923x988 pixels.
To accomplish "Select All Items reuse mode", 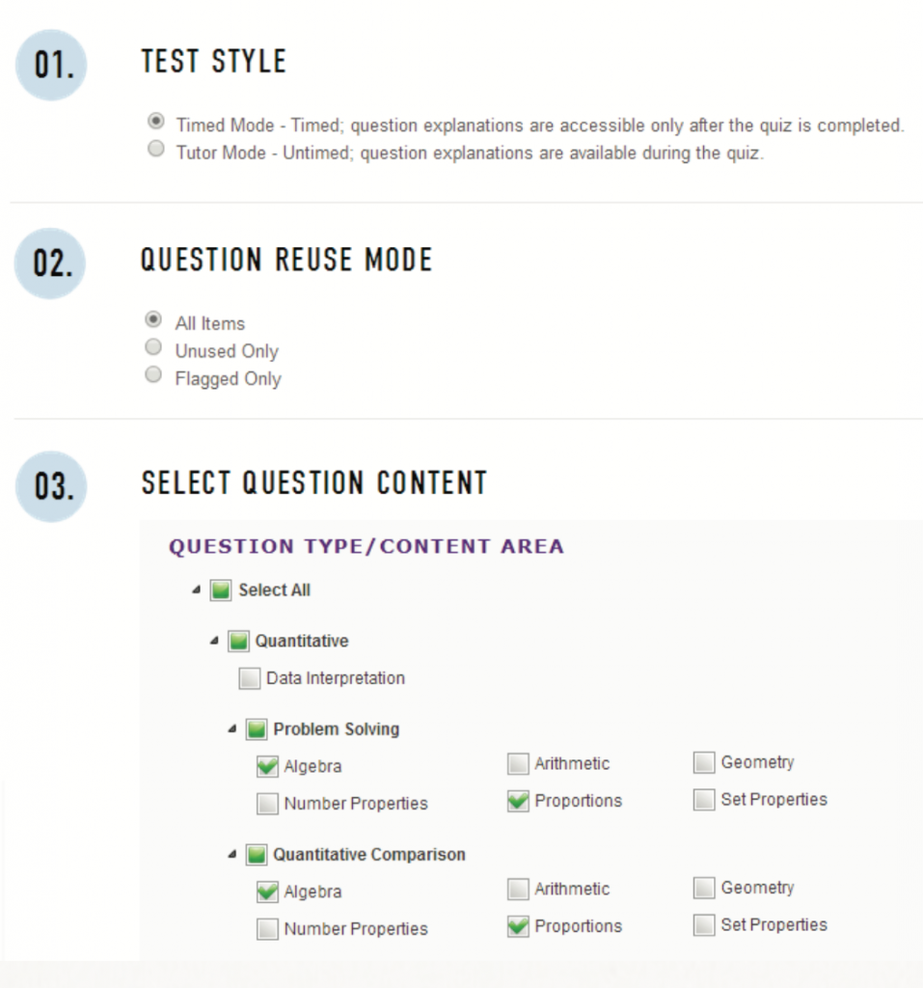I will (x=153, y=318).
